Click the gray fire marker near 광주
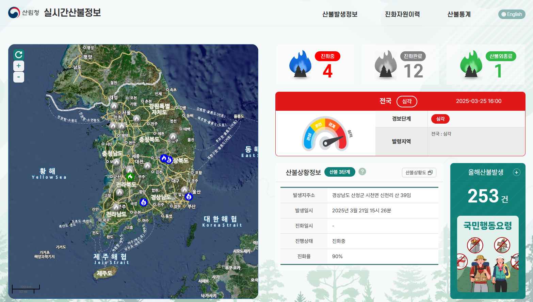This screenshot has height=302, width=533. 116,207
